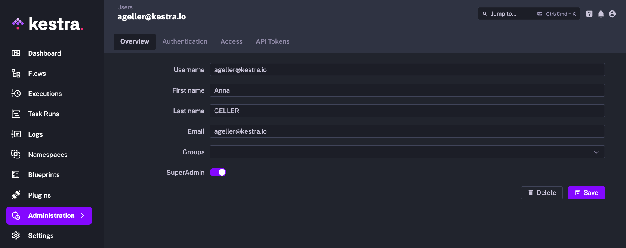Image resolution: width=626 pixels, height=248 pixels.
Task: Open the Settings gear icon
Action: (x=16, y=236)
